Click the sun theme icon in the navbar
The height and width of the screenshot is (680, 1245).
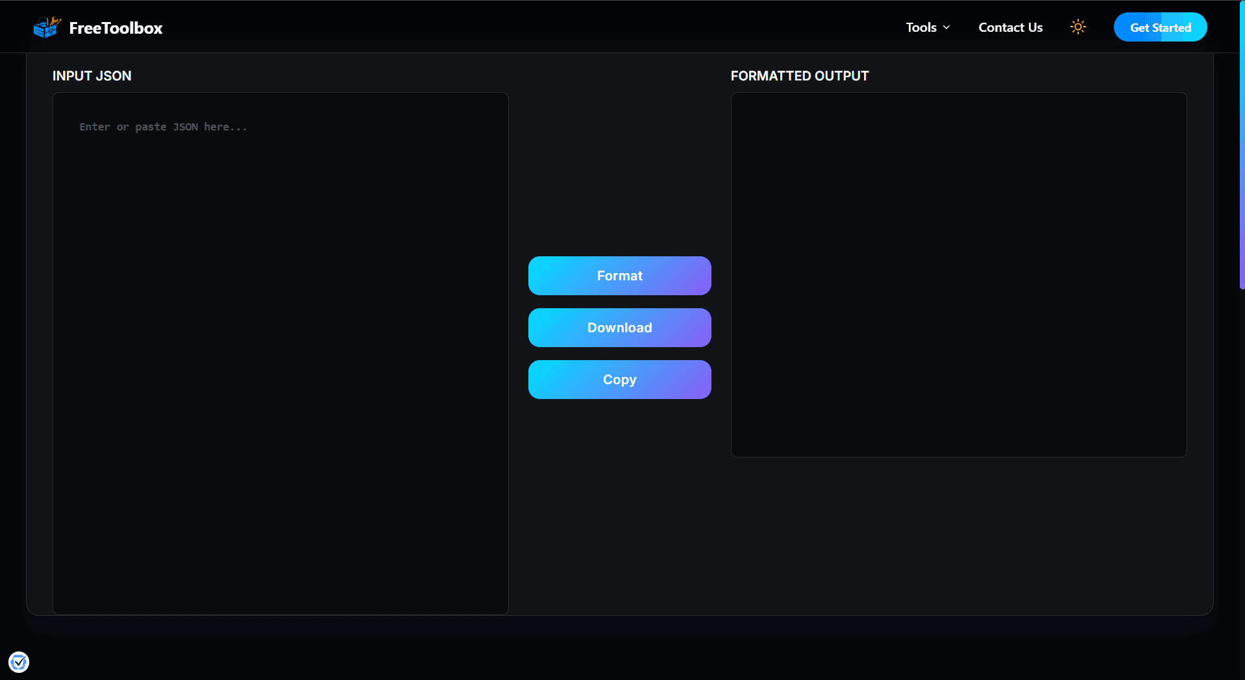[1078, 27]
